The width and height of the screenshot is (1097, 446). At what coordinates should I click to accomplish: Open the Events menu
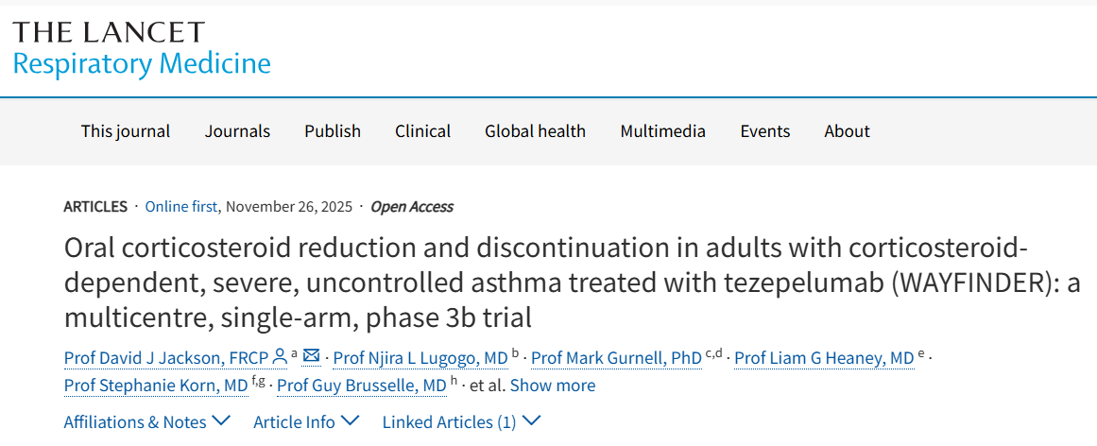click(x=764, y=131)
